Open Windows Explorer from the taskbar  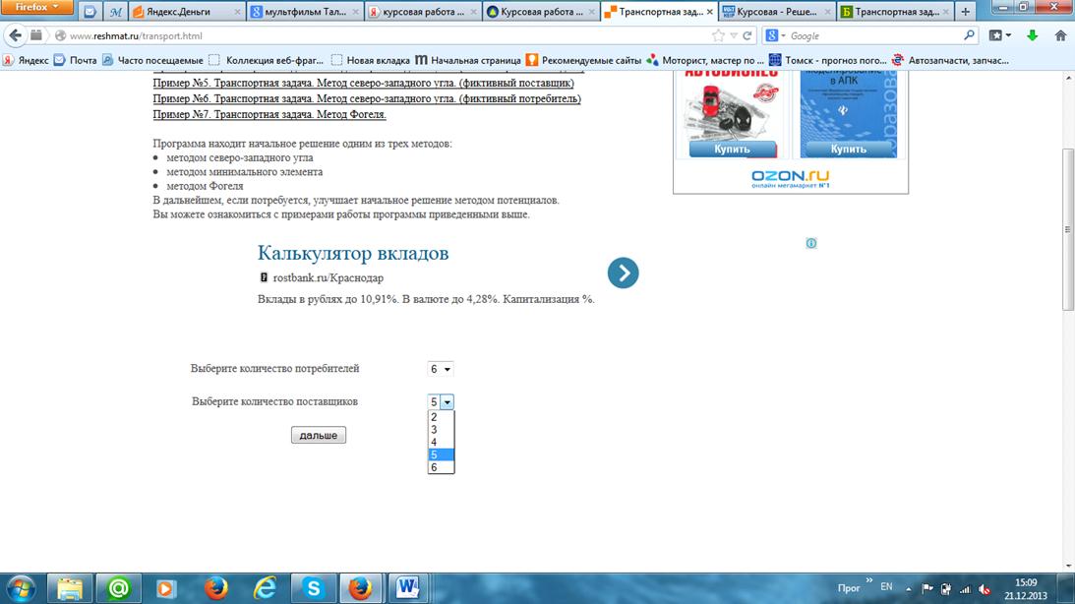pyautogui.click(x=69, y=588)
